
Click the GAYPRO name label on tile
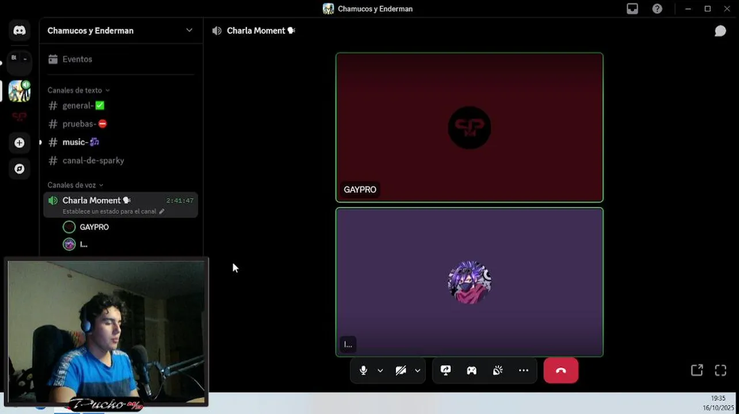coord(360,190)
